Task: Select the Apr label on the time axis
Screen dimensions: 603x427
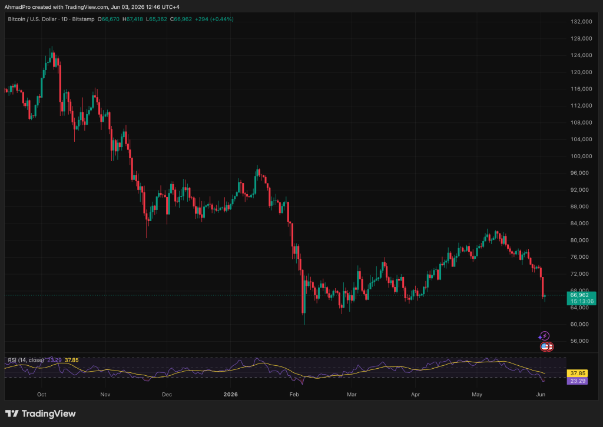Action: tap(415, 395)
